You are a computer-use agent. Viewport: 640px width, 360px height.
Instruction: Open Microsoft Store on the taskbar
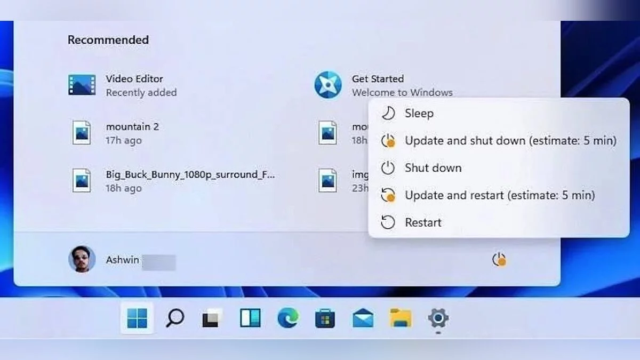[325, 318]
